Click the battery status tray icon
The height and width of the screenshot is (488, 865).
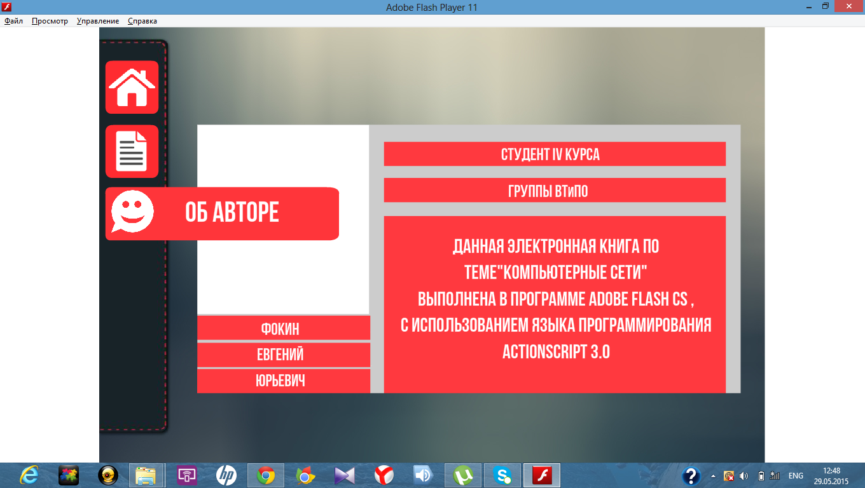point(761,475)
